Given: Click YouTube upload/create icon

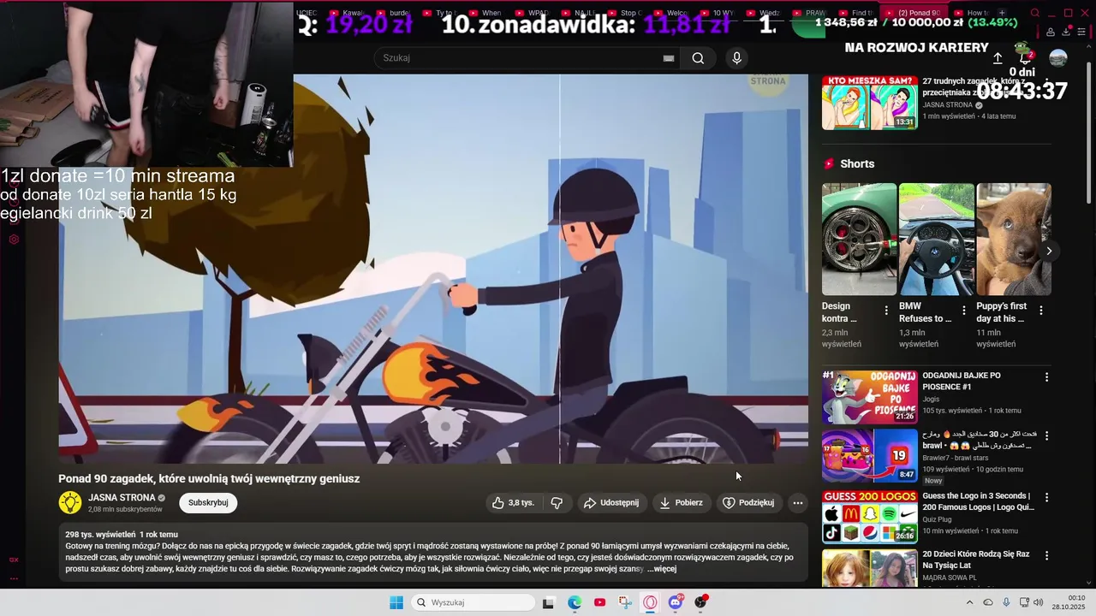Looking at the screenshot, I should pos(998,58).
